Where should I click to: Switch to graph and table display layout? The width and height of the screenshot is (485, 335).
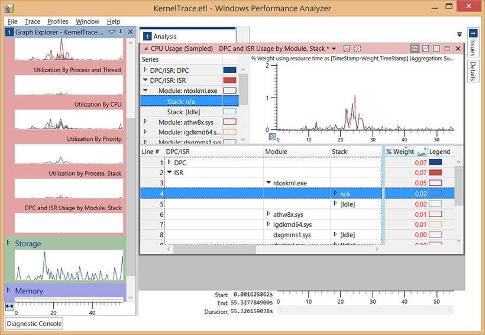coord(415,49)
